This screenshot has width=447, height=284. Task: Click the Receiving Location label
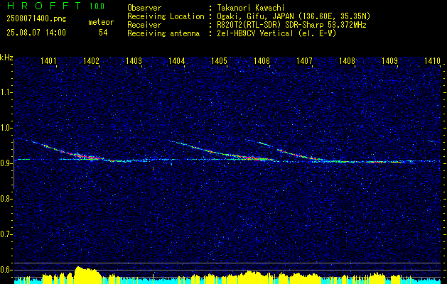point(166,16)
